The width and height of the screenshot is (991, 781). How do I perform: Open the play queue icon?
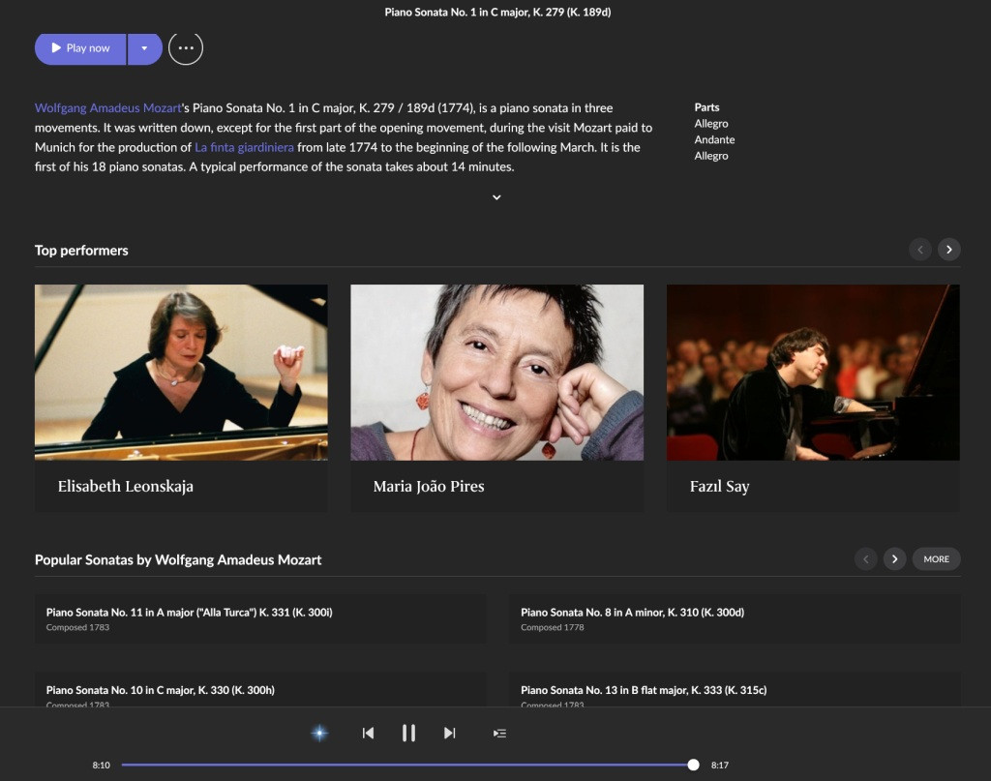[499, 733]
